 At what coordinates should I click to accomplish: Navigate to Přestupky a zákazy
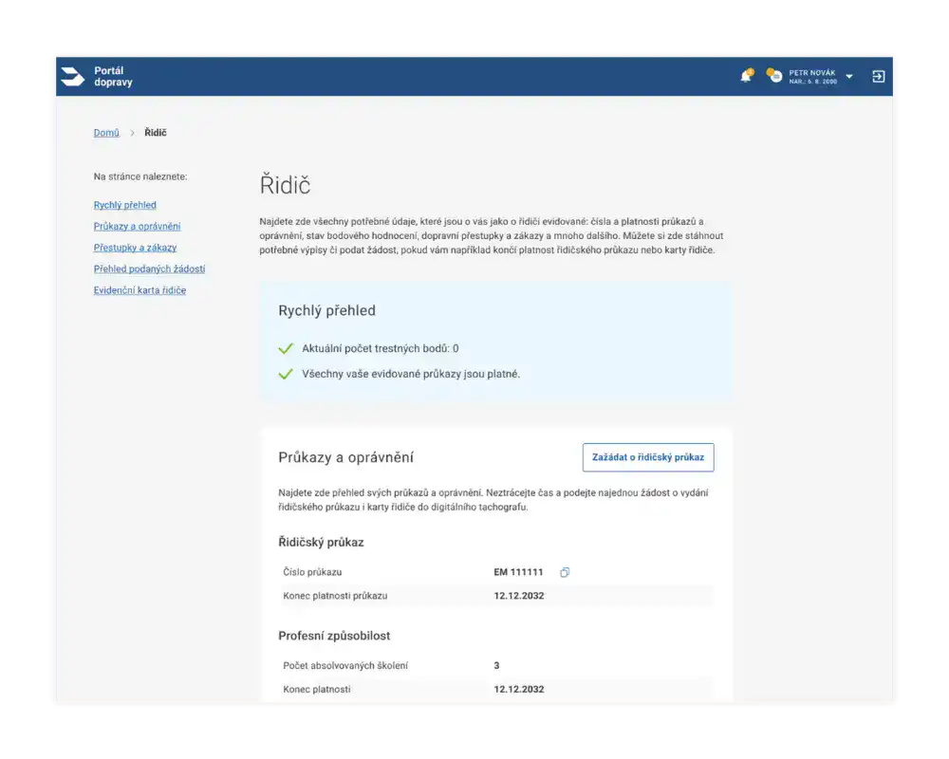pyautogui.click(x=135, y=248)
